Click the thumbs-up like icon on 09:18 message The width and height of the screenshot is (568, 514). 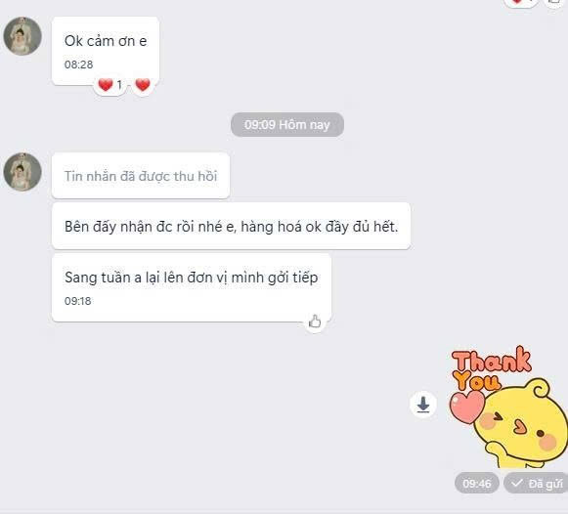pos(315,321)
